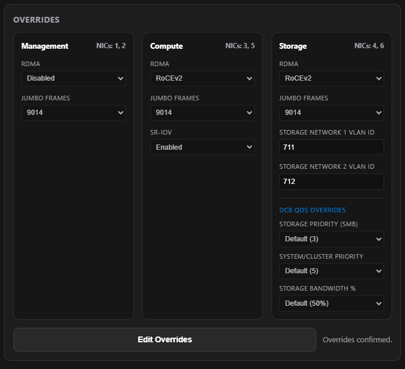Open the SR-IOV Enabled dropdown
The width and height of the screenshot is (405, 369).
pyautogui.click(x=202, y=147)
